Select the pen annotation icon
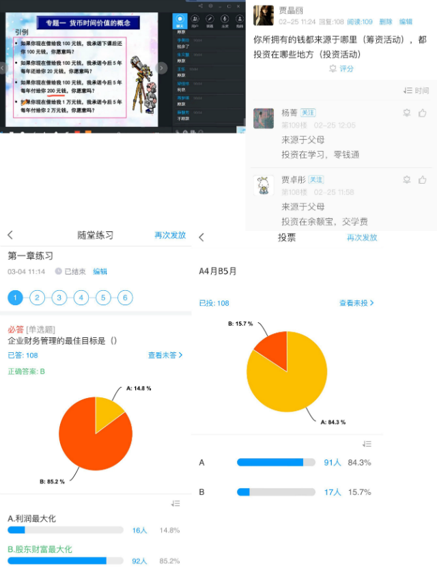437x568 pixels. tap(210, 20)
